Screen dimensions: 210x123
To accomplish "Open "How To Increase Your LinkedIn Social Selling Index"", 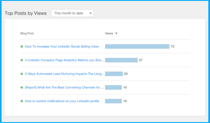I will click(x=62, y=47).
